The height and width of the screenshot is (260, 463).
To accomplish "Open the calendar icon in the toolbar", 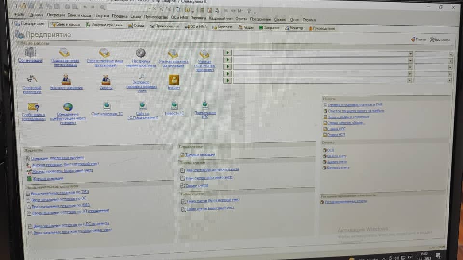I will click(x=210, y=10).
